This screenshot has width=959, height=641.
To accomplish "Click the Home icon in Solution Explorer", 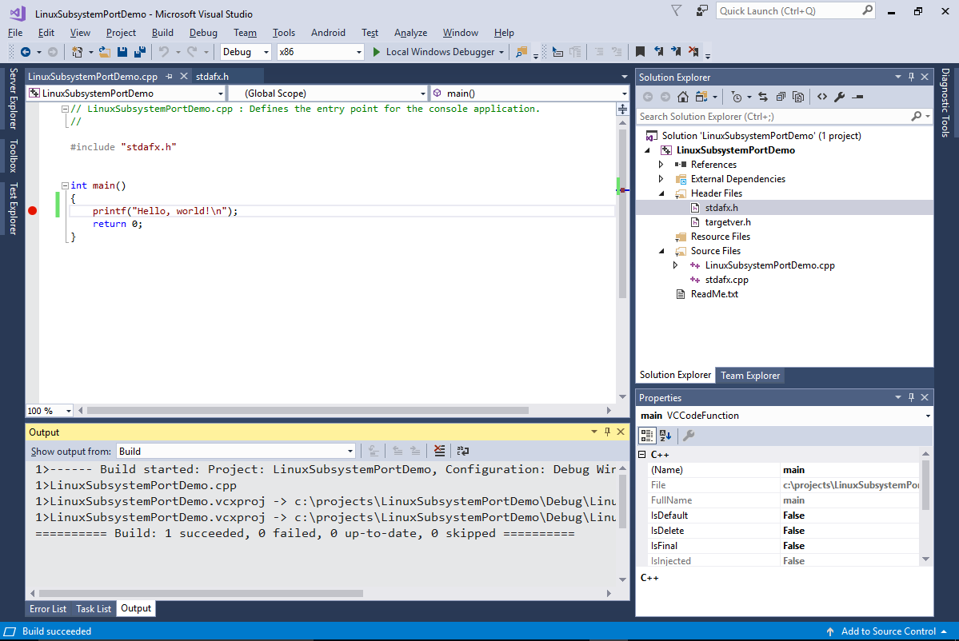I will coord(683,97).
